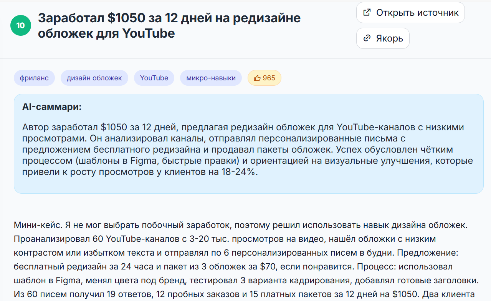Click the 965 likes count

pyautogui.click(x=269, y=78)
